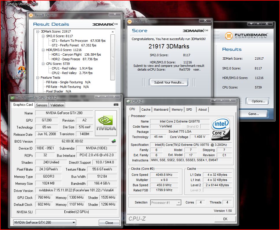Viewport: 280px width, 230px height.
Task: Select CPU2 - Red Valley row
Action: point(72,73)
